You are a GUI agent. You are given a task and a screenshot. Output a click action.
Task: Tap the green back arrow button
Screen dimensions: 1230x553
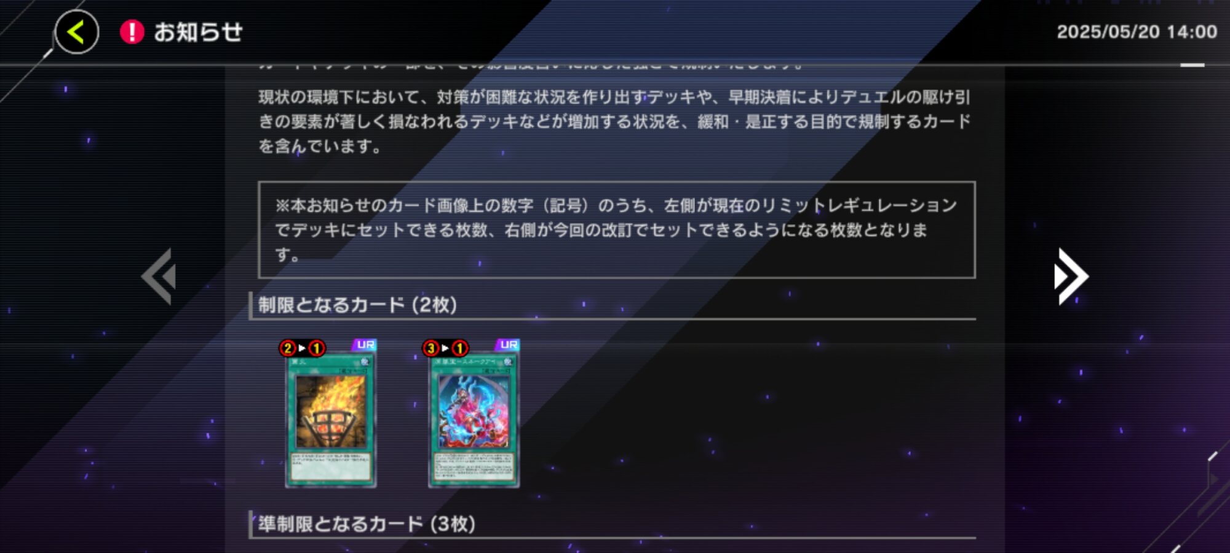click(x=77, y=32)
